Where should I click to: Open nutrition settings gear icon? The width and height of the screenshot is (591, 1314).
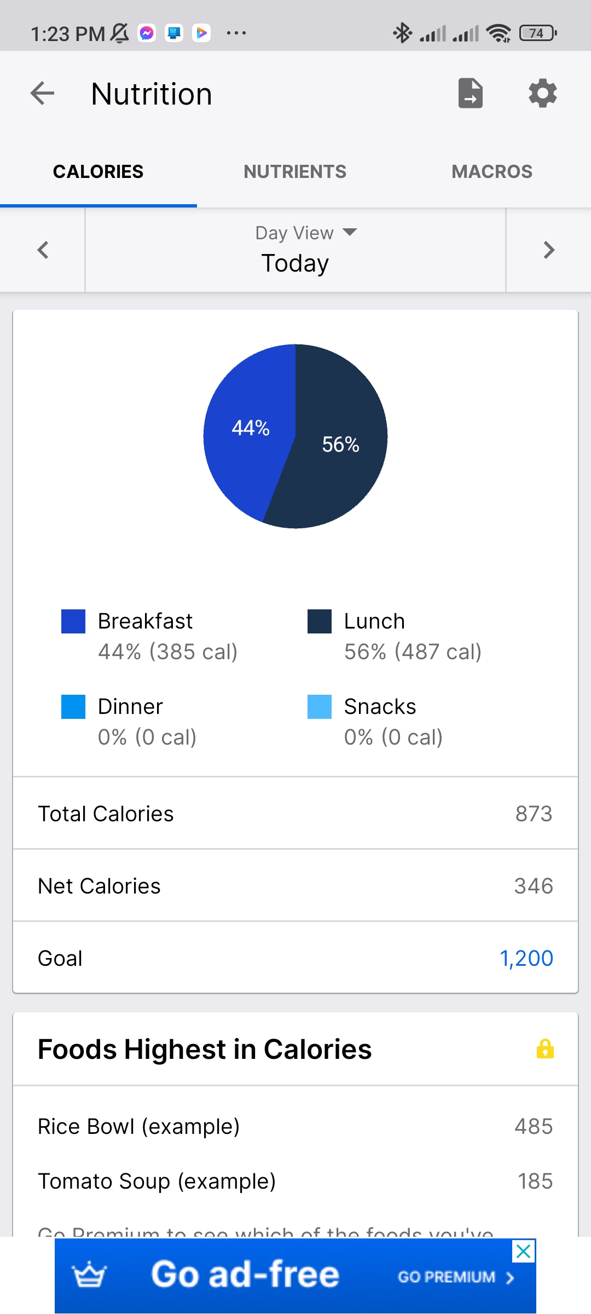coord(543,93)
